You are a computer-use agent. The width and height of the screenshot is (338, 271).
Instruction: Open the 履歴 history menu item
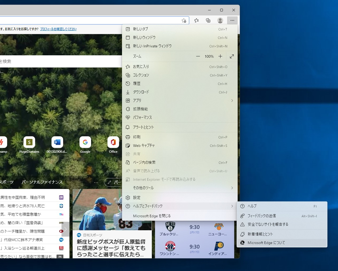click(x=137, y=83)
